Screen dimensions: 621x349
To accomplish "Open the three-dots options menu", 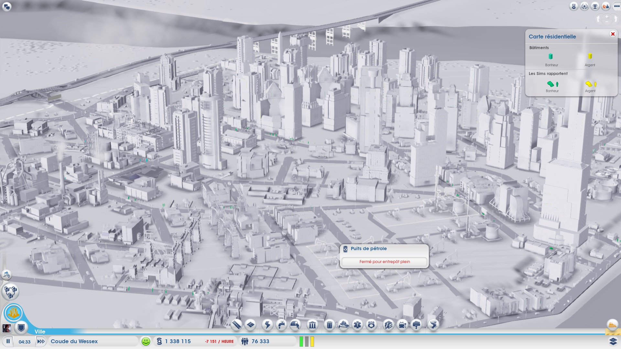I will point(616,6).
